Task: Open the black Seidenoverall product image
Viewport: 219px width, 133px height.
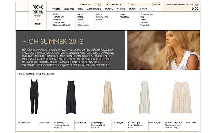Action: 34,96
